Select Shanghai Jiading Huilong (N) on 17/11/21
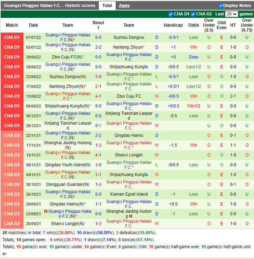 point(68,145)
